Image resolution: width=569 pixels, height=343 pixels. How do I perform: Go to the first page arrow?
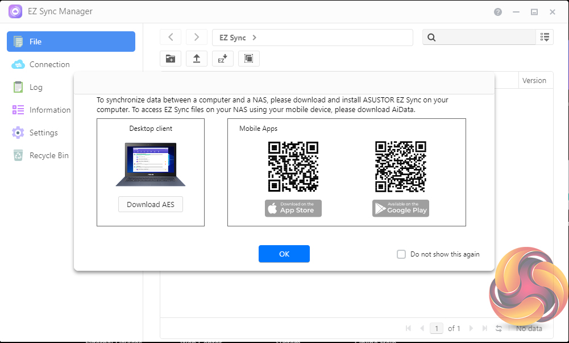pos(408,328)
